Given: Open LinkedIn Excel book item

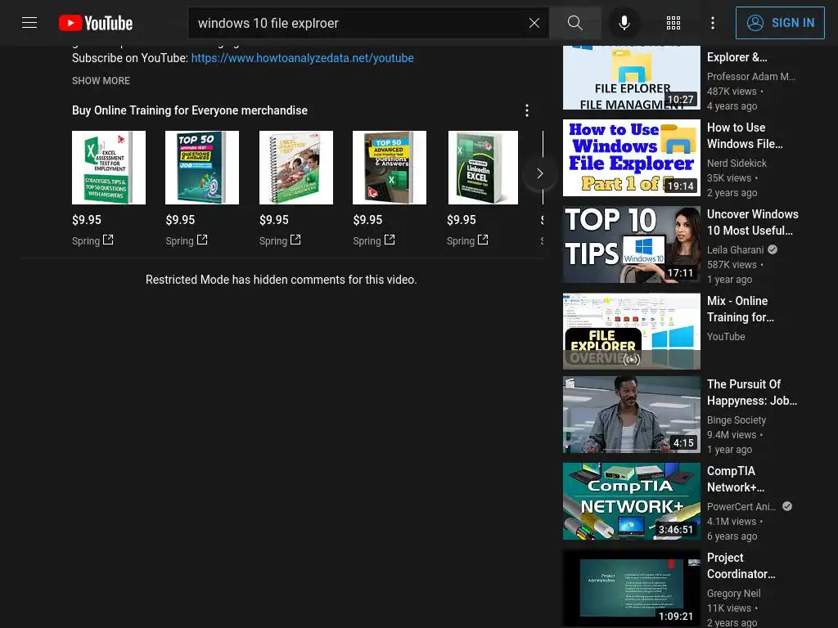Looking at the screenshot, I should pos(483,168).
